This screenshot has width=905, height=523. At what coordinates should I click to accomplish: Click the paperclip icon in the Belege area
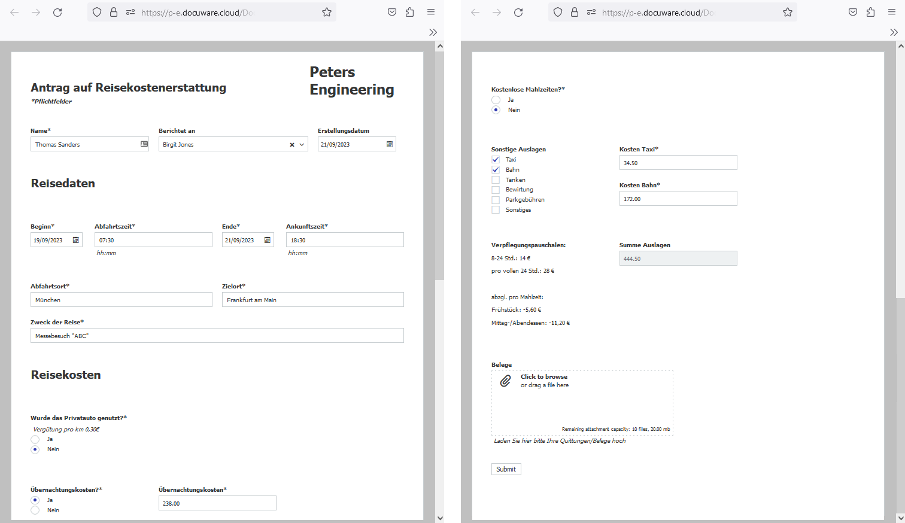pos(506,380)
